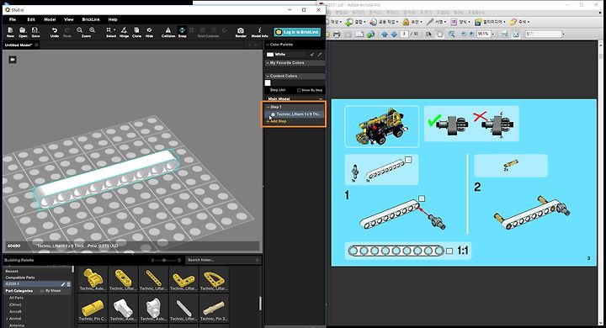606x328 pixels.
Task: Go to next page in Acrobat
Action: point(394,34)
